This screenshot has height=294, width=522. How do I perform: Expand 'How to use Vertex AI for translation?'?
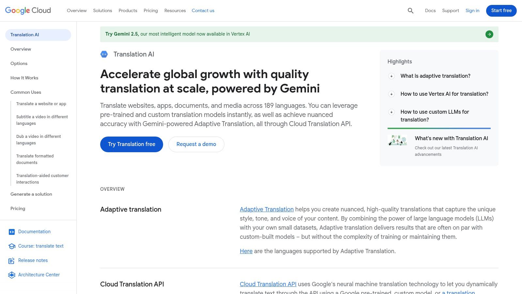pos(391,94)
